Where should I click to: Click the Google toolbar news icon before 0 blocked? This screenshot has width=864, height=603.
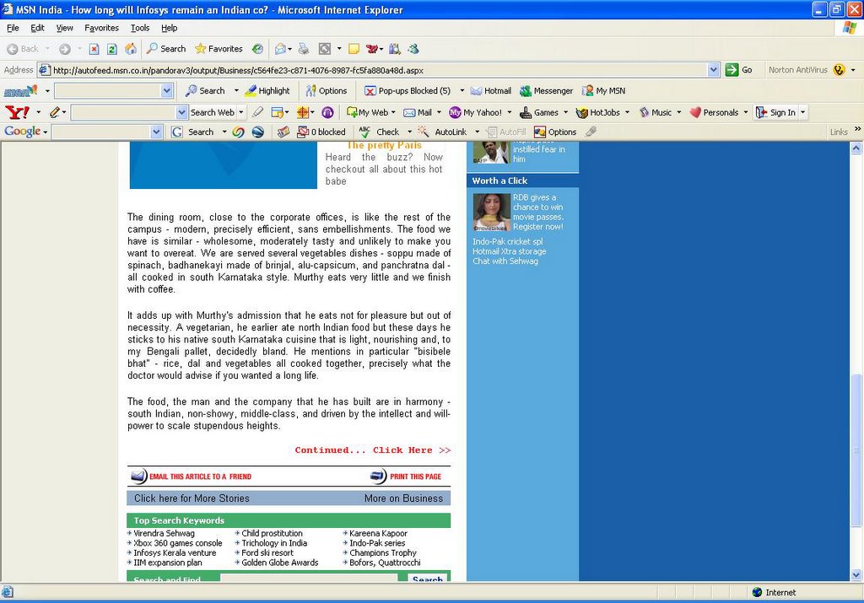pos(283,132)
